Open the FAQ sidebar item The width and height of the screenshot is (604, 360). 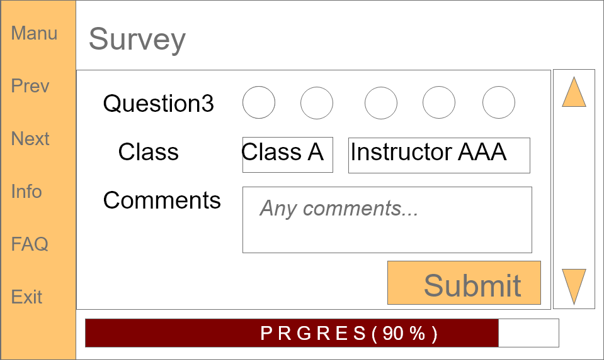click(x=30, y=244)
